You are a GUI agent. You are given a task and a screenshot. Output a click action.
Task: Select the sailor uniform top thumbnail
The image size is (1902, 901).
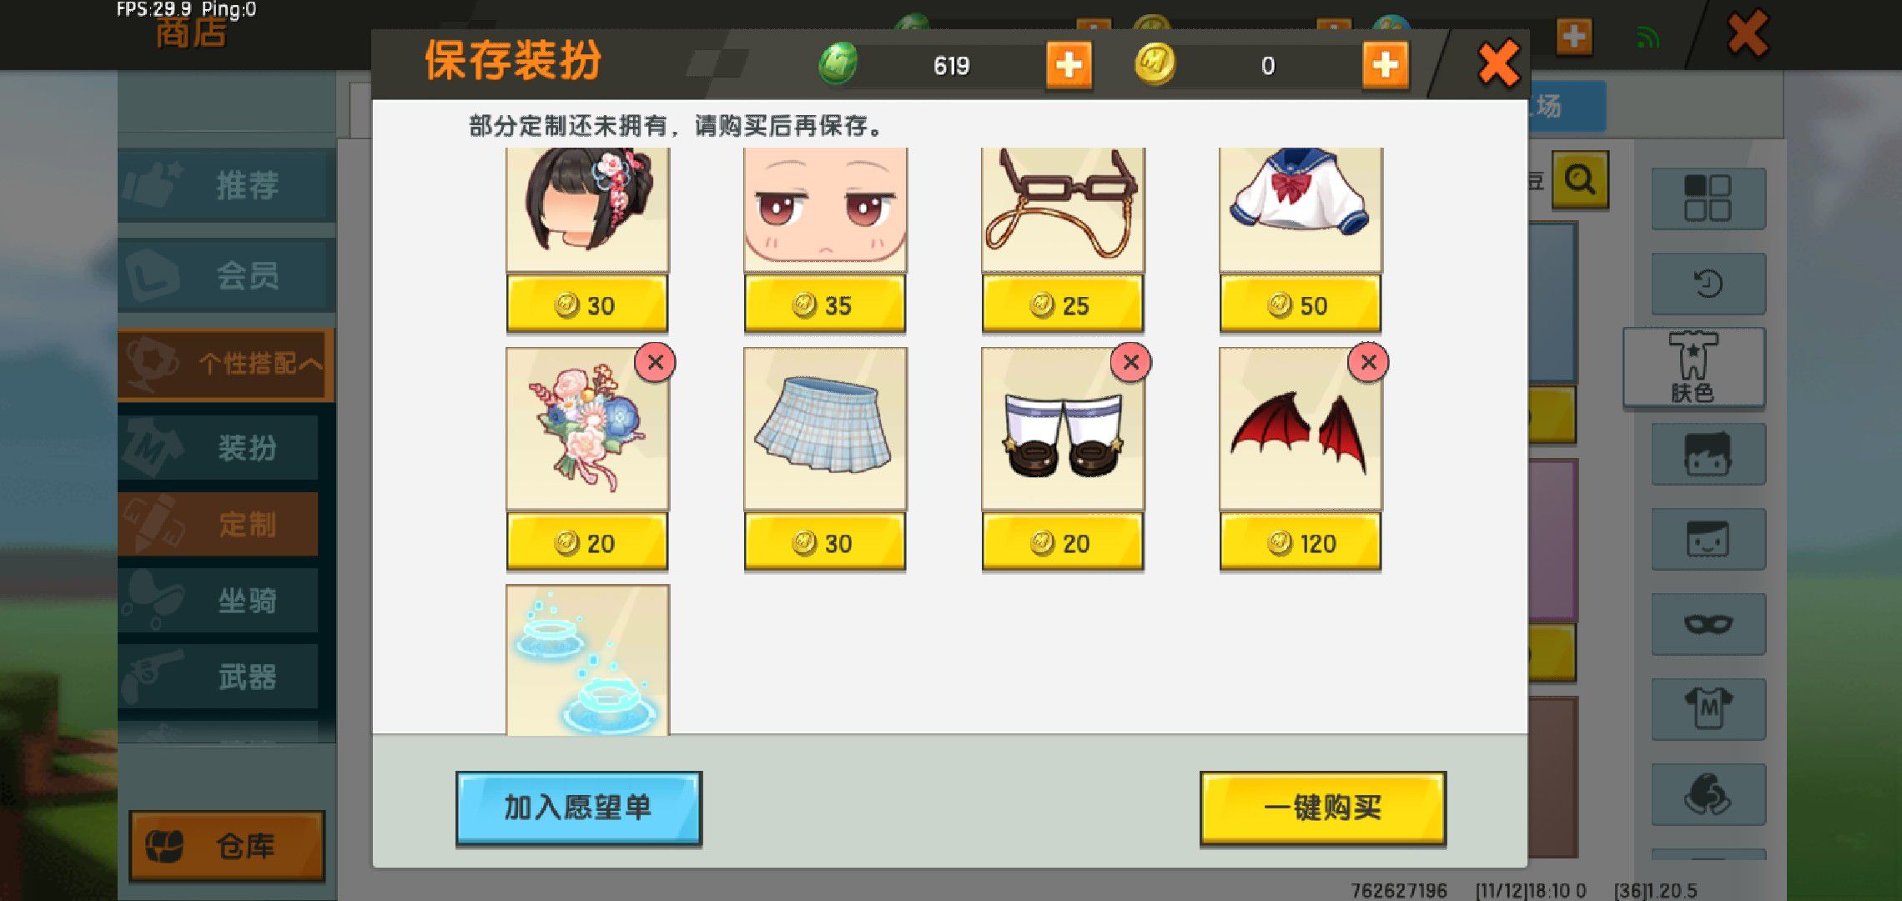tap(1300, 209)
